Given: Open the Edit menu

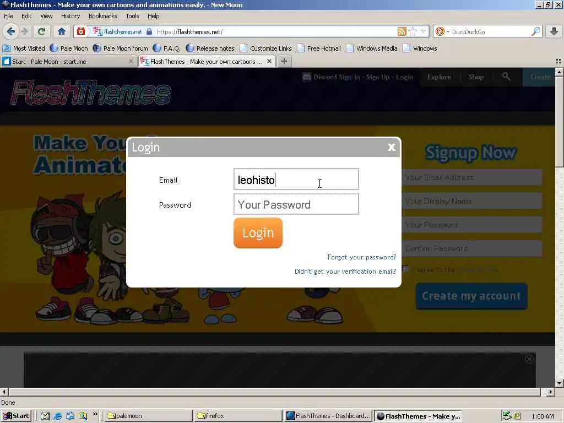Looking at the screenshot, I should tap(26, 16).
